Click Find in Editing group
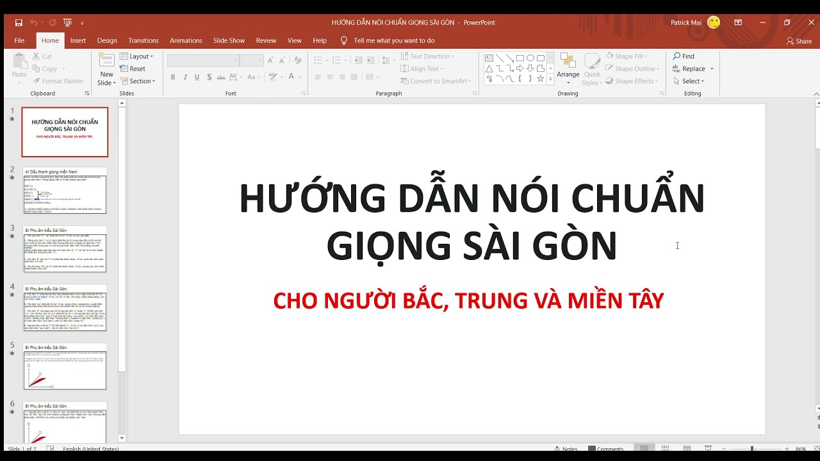Screen dimensions: 820x461 [684, 56]
